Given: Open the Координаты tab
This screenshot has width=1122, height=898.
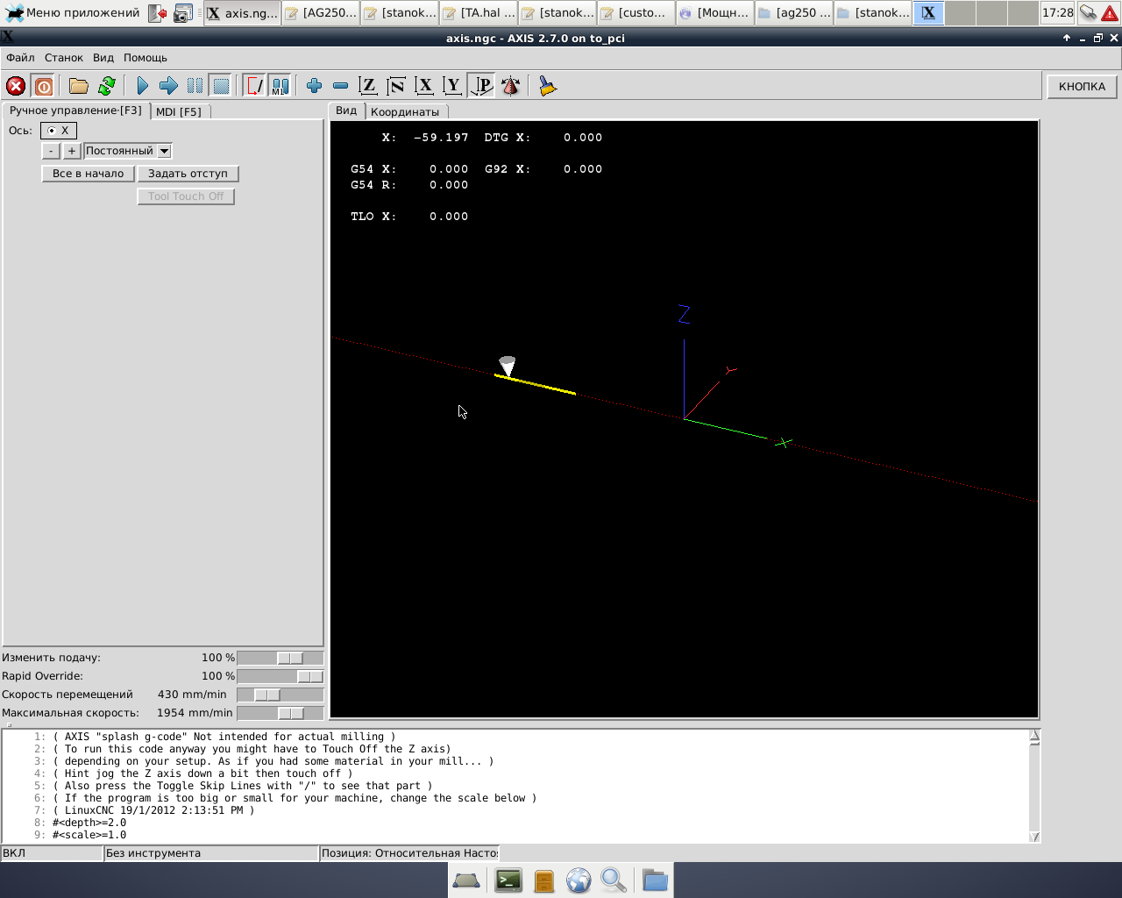Looking at the screenshot, I should (404, 111).
